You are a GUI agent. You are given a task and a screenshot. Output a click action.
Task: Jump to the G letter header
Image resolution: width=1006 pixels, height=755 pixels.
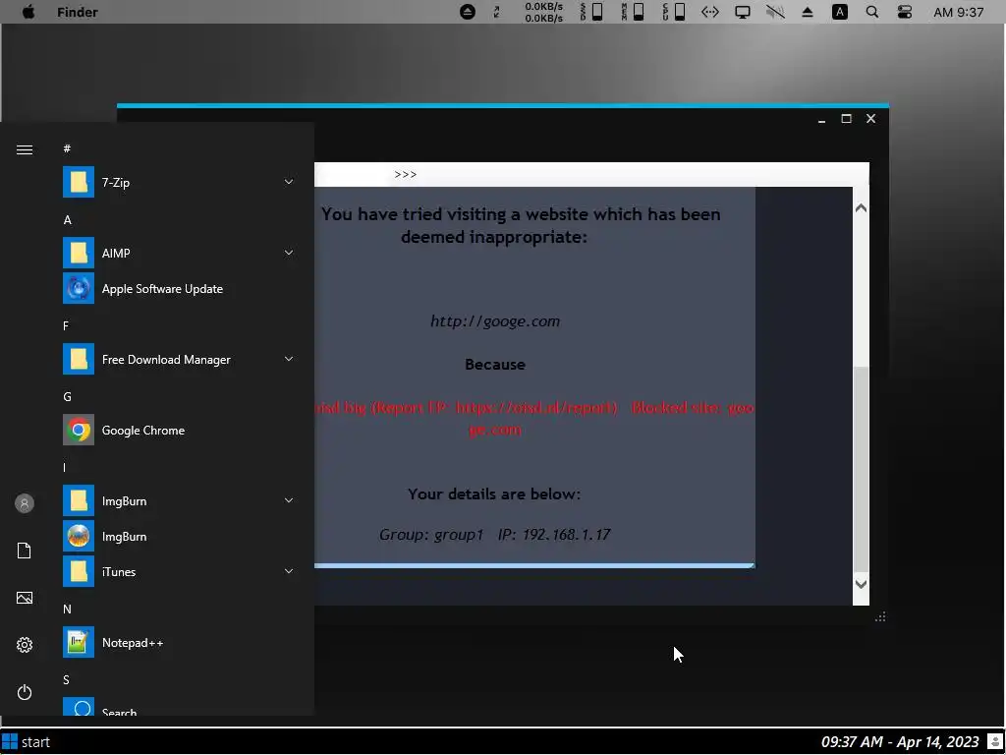pyautogui.click(x=67, y=397)
